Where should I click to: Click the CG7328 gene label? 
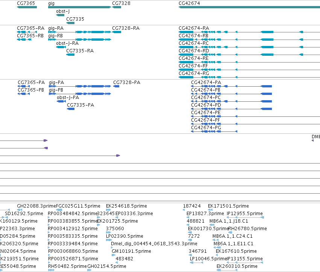(121, 3)
